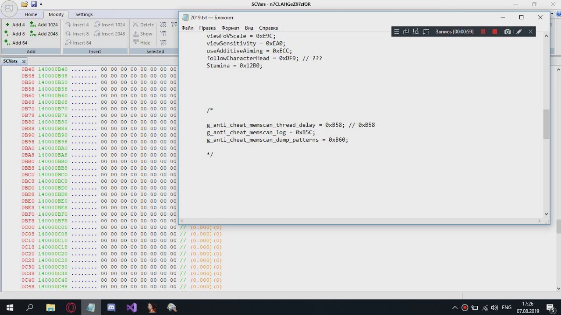Viewport: 561px width, 315px height.
Task: Open the Правка menu in Notepad
Action: [207, 28]
